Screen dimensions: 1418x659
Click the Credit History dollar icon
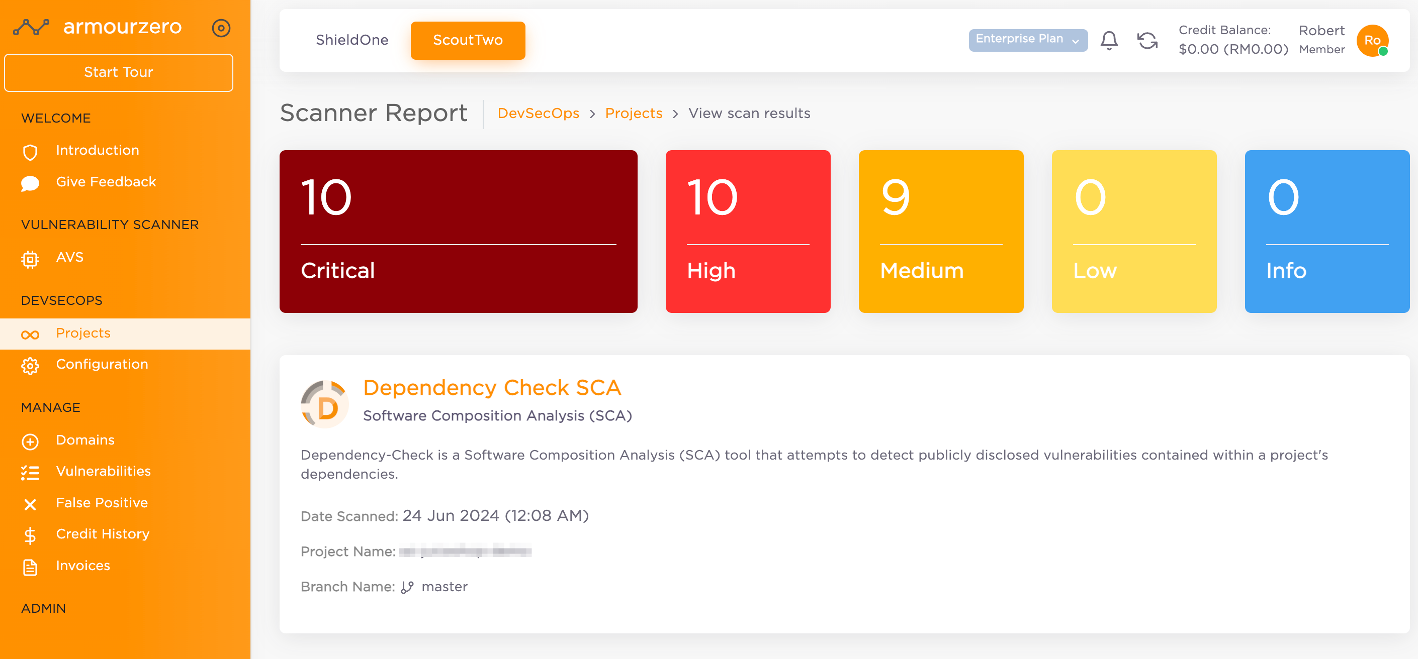[x=30, y=535]
